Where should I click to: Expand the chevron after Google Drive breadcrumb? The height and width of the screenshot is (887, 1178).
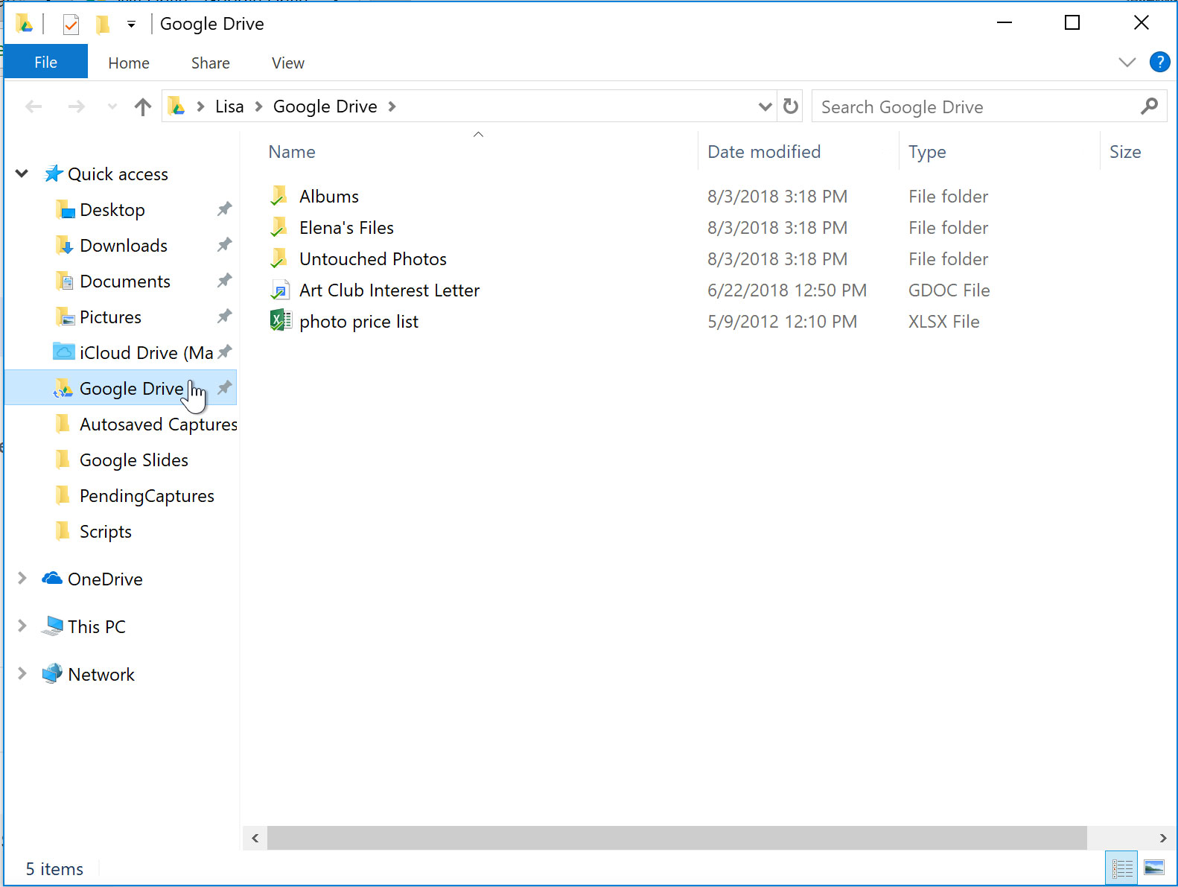click(x=392, y=106)
